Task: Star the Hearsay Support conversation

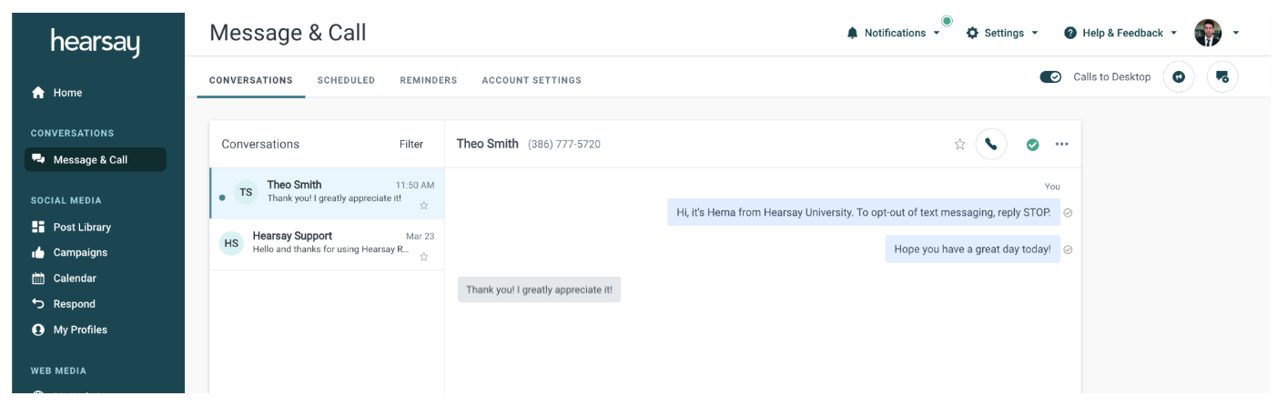Action: [423, 257]
